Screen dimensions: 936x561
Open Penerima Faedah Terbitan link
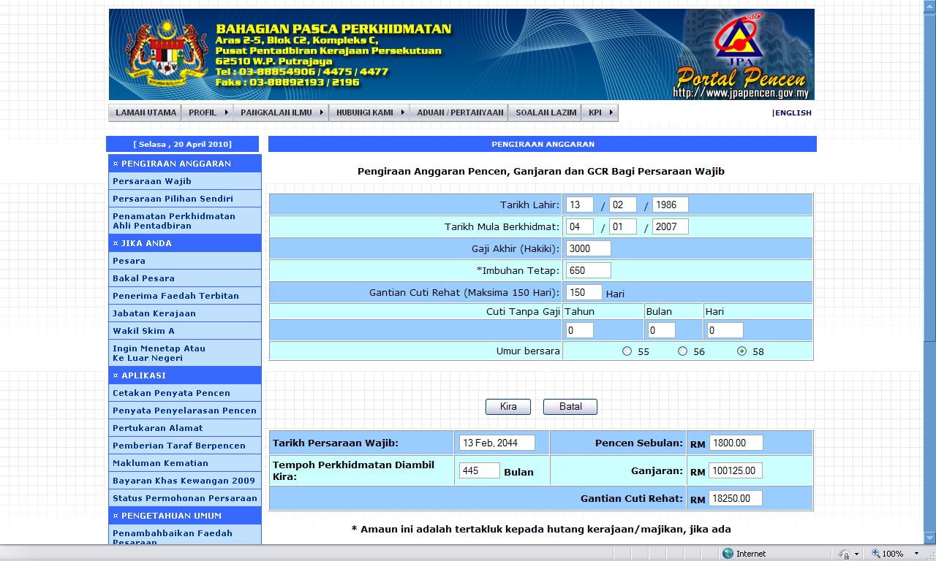pyautogui.click(x=175, y=296)
